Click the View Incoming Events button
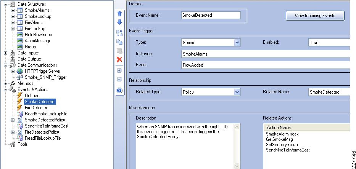Image resolution: width=356 pixels, height=169 pixels. coord(315,16)
